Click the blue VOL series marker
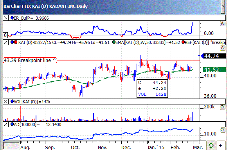This screenshot has width=227, height=150. point(12,101)
